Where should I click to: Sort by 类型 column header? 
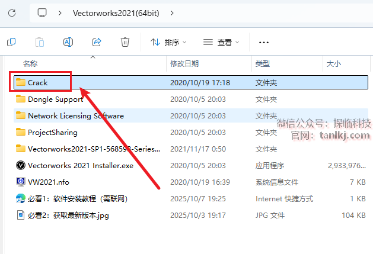point(263,64)
